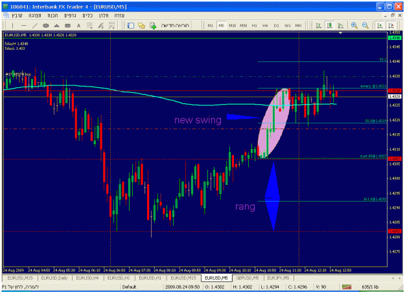
Task: Open the 'הכנס' Insert menu
Action: 52,16
